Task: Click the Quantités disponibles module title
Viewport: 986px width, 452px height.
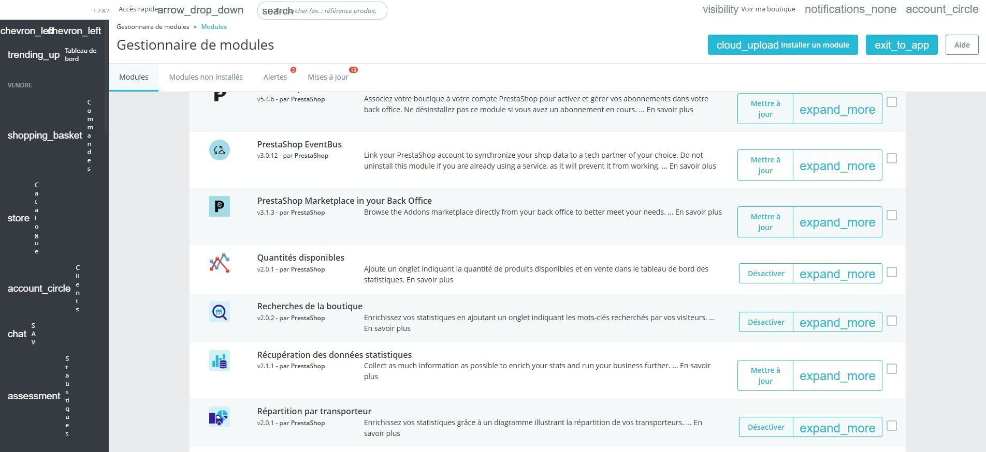Action: pyautogui.click(x=301, y=258)
